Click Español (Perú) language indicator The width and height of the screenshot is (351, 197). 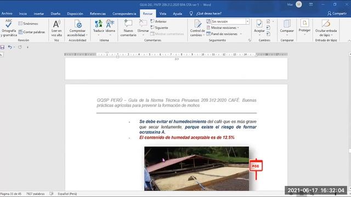67,194
